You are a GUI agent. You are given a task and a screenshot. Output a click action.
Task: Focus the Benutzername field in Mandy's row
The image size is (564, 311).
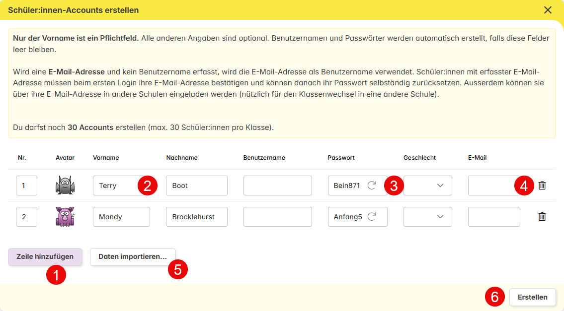tap(278, 217)
